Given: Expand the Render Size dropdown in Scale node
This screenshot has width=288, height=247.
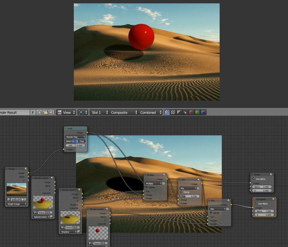Looking at the screenshot, I should click(75, 137).
